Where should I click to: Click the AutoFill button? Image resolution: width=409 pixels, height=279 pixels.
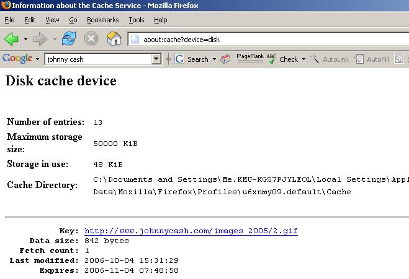point(372,59)
